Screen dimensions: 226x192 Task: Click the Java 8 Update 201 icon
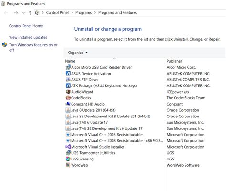[68, 110]
